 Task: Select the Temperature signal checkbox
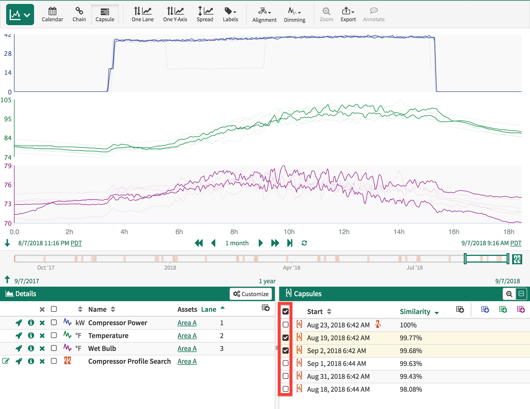pyautogui.click(x=54, y=336)
